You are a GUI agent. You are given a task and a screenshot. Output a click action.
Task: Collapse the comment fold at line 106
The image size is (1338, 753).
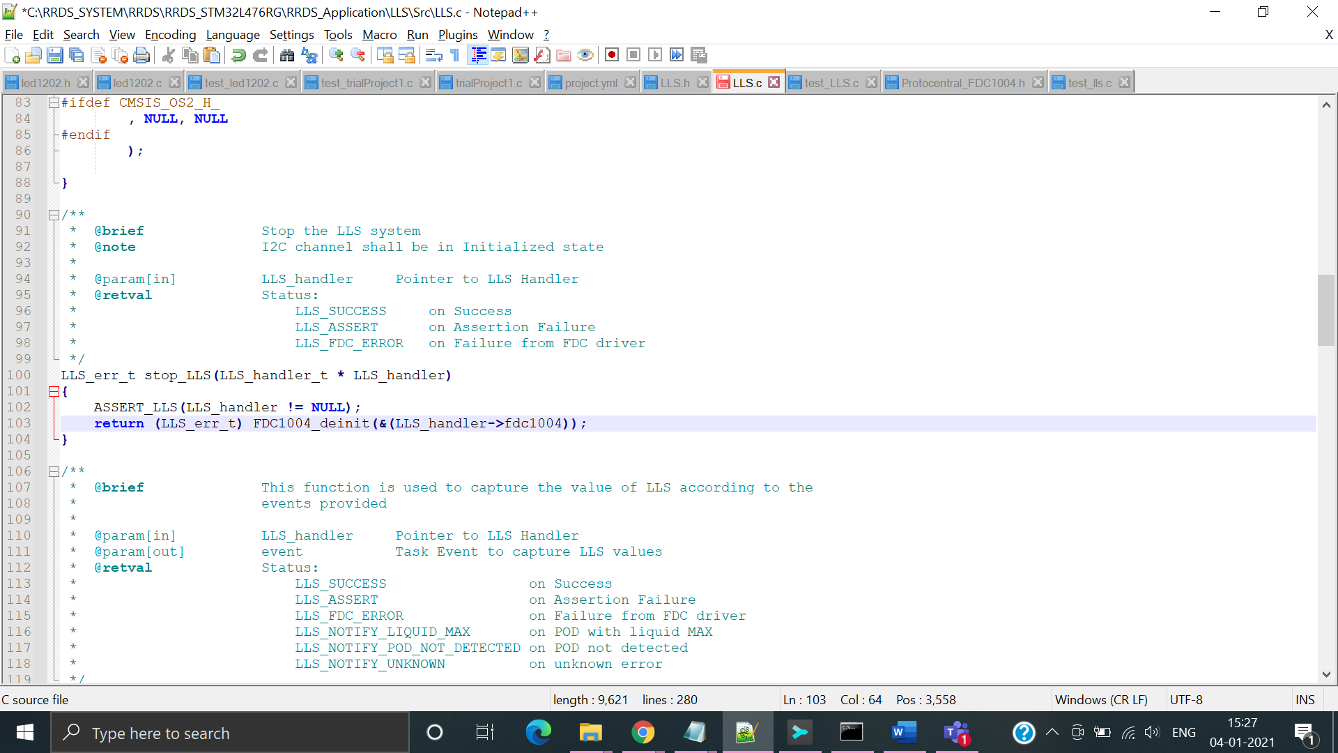pos(54,472)
